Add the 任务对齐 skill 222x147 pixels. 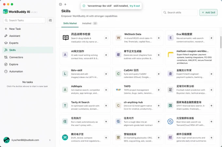[x=159, y=122]
